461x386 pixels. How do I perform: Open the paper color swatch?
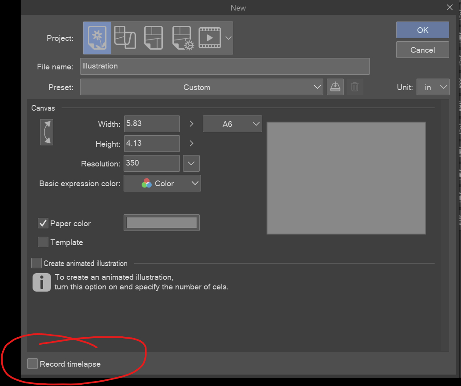[161, 223]
